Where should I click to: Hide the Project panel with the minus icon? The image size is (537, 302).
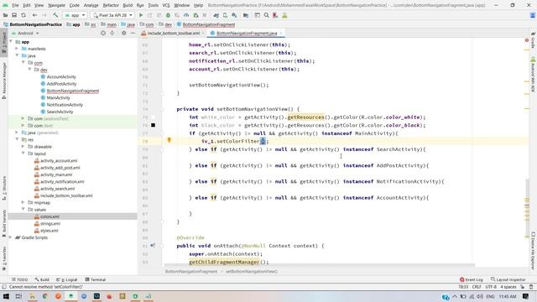133,34
